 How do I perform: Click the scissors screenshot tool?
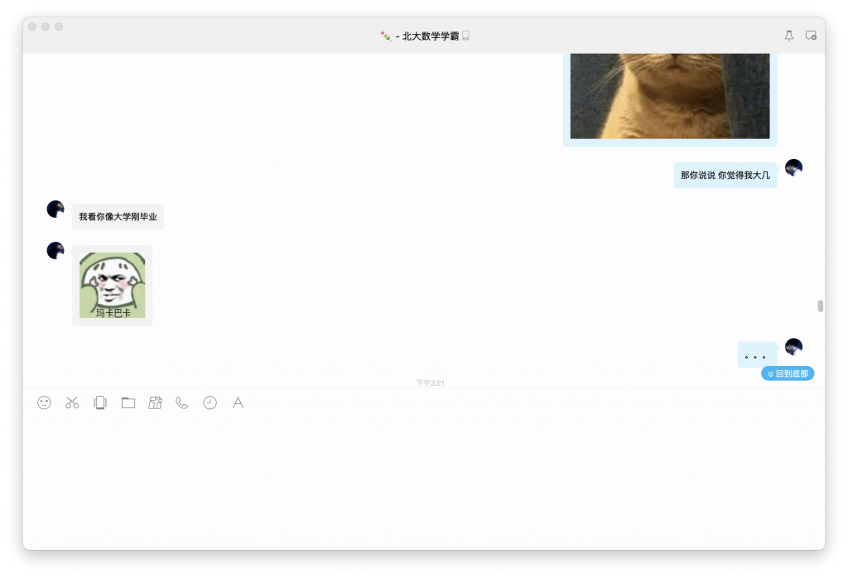coord(72,402)
